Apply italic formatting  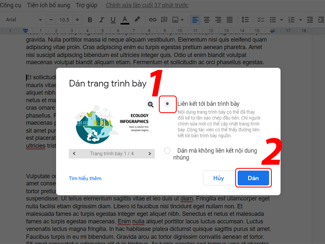tap(101, 20)
